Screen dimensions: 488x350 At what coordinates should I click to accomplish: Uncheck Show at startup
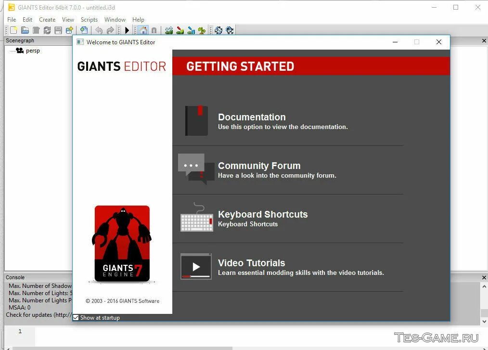coord(76,318)
